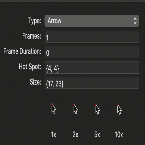Click the red hot spot on 1x cursor
This screenshot has height=145, width=145.
pos(52,105)
